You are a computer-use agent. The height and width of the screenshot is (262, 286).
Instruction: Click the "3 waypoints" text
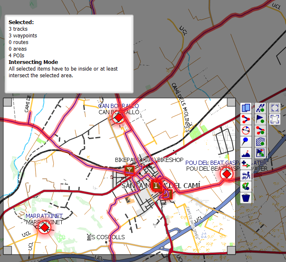[x=23, y=35]
